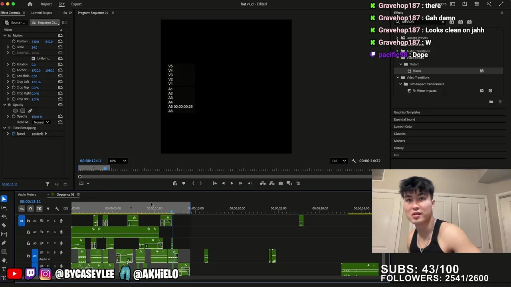Select the Ripple Edit tool
The width and height of the screenshot is (511, 287).
click(4, 216)
